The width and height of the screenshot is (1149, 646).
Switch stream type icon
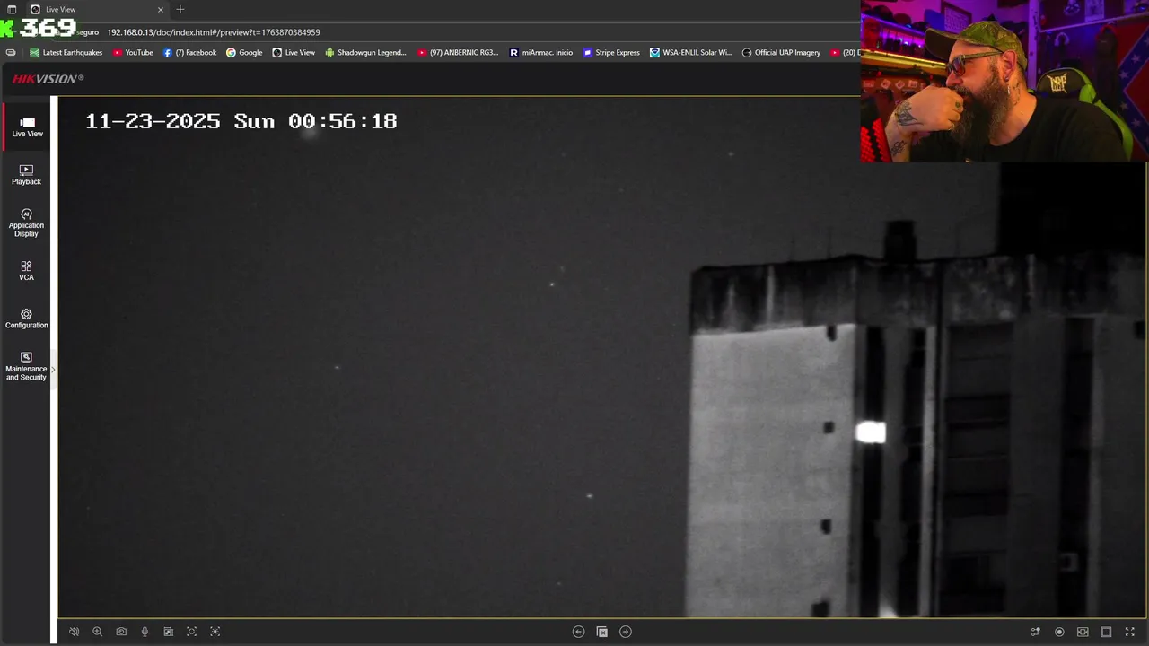[1036, 632]
